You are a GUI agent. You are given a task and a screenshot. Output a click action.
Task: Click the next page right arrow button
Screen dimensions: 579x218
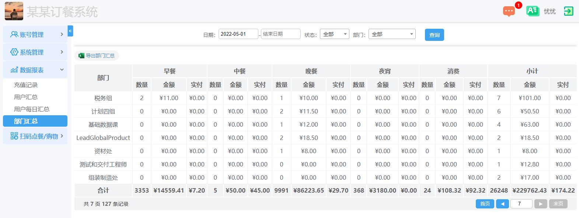click(x=541, y=204)
